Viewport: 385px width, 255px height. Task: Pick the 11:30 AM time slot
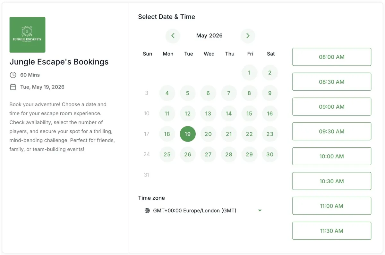click(x=331, y=231)
